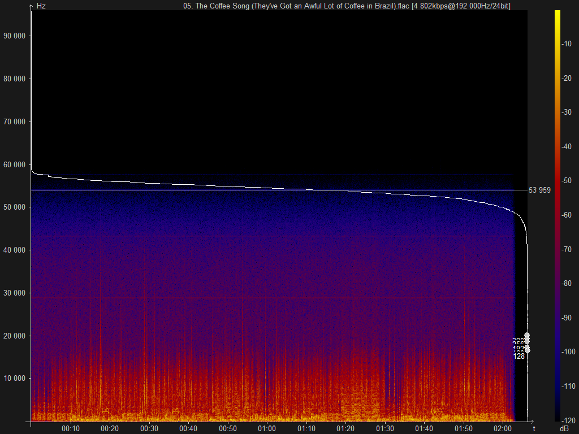Click the '-20' dB scale label
The image size is (579, 434).
pyautogui.click(x=567, y=78)
